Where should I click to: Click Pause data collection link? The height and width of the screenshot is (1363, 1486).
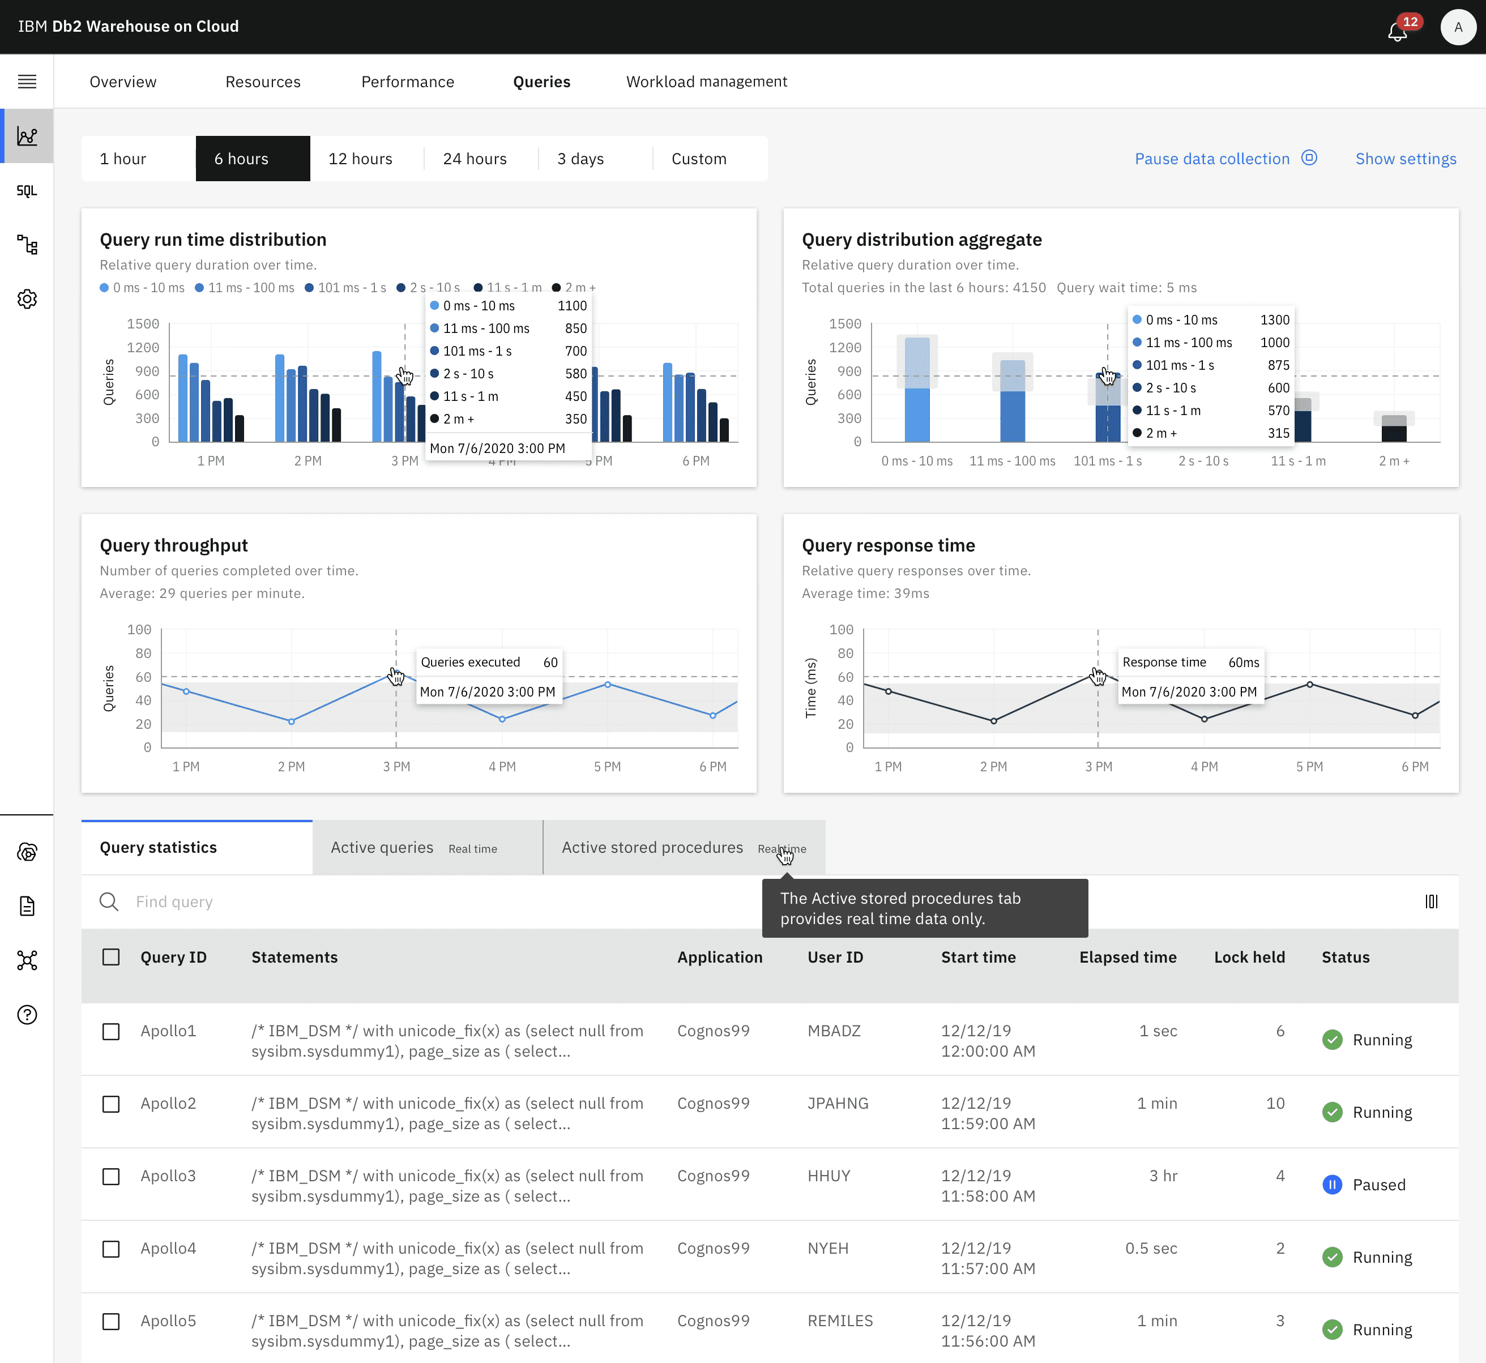1212,159
